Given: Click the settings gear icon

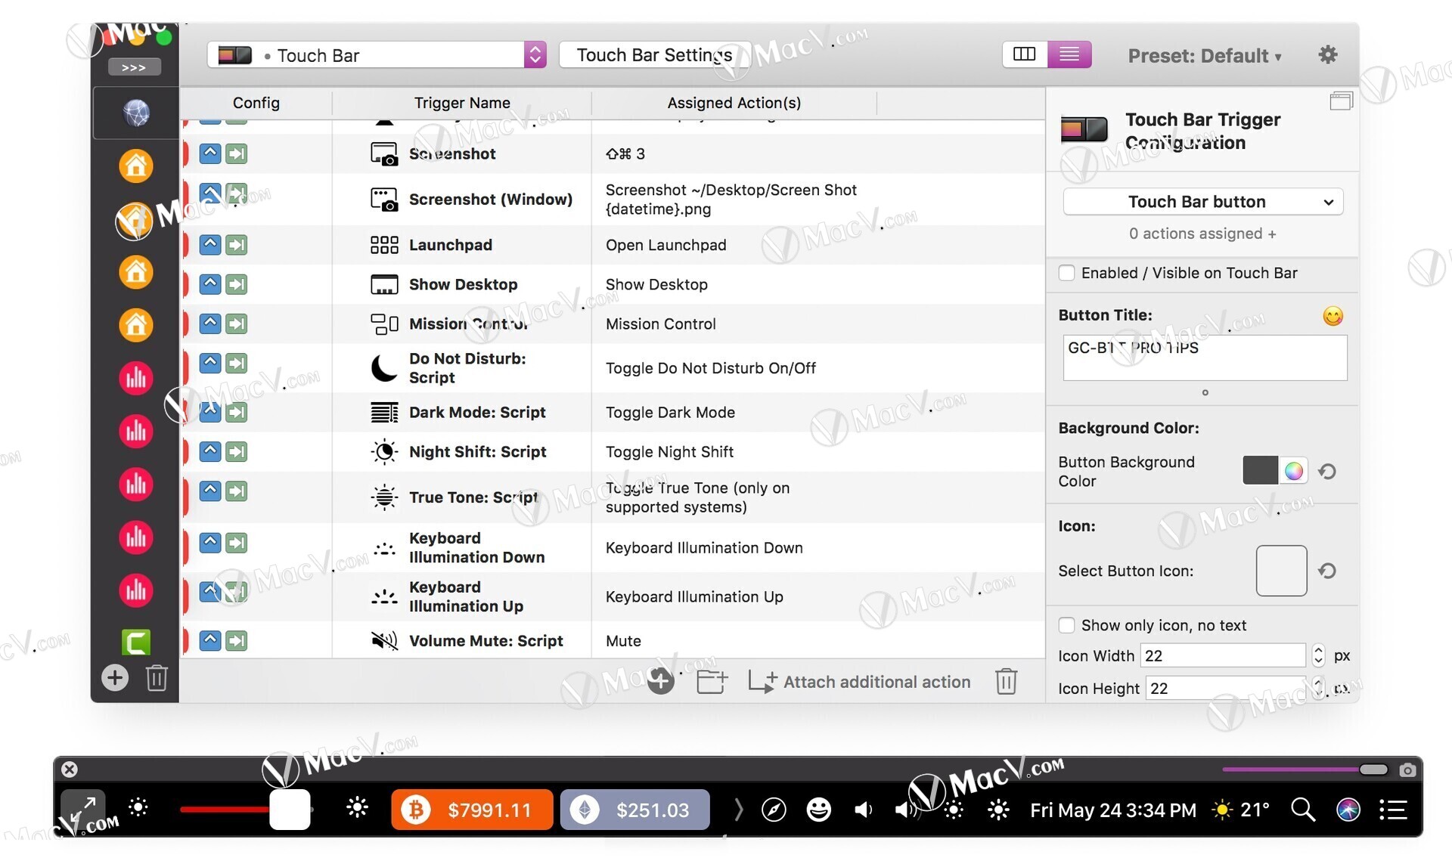Looking at the screenshot, I should [1327, 55].
